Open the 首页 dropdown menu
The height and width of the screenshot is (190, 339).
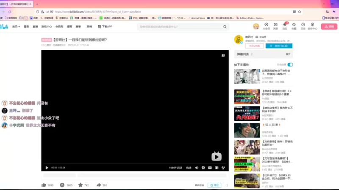16,27
